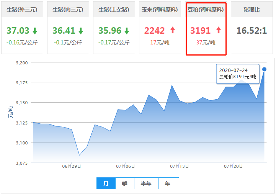Click the red up arrow beside 3191
Image resolution: width=276 pixels, height=195 pixels.
[x=219, y=31]
